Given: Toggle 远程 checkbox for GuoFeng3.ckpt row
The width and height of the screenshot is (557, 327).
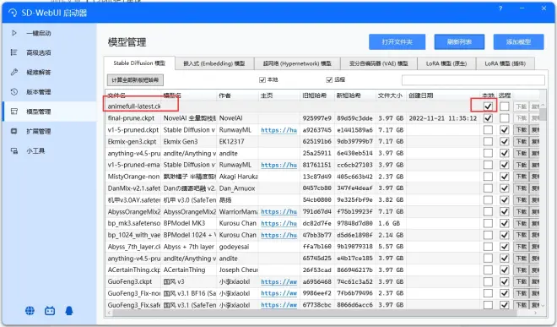Looking at the screenshot, I should (x=505, y=282).
